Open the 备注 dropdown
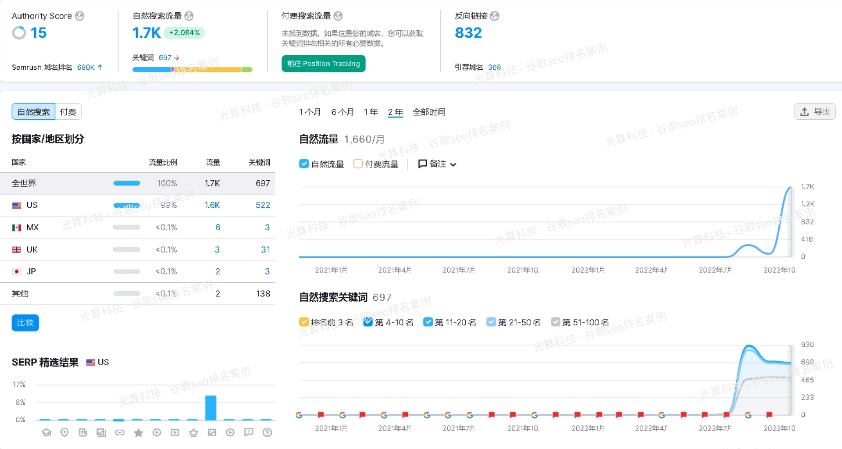Viewport: 842px width, 449px height. (437, 164)
